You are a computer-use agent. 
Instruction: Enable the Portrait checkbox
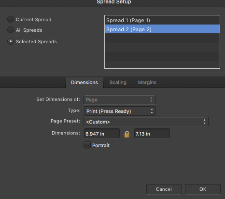[x=87, y=145]
